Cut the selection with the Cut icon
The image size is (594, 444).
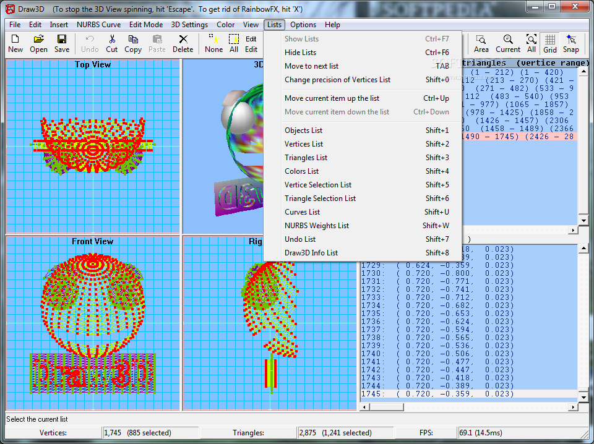tap(112, 43)
